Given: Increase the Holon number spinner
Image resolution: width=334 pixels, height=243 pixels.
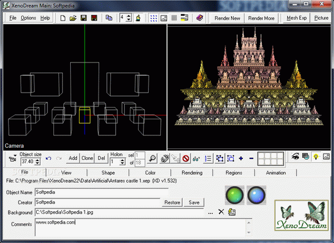Looking at the screenshot, I should [122, 160].
